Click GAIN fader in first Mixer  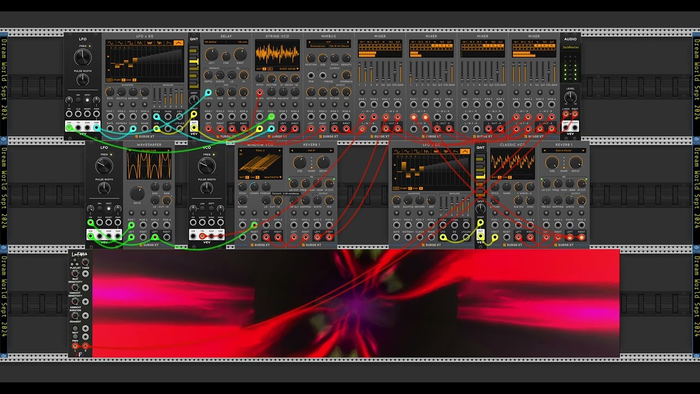click(x=400, y=72)
